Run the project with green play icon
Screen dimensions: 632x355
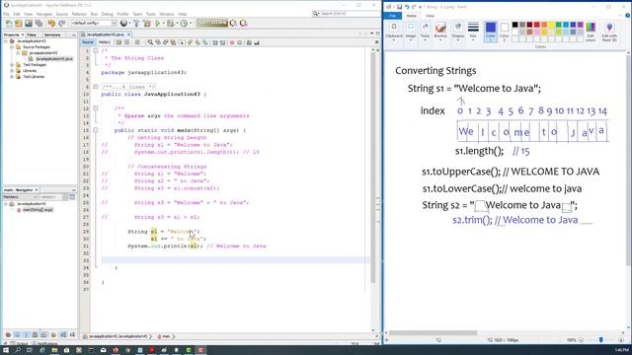(x=158, y=24)
